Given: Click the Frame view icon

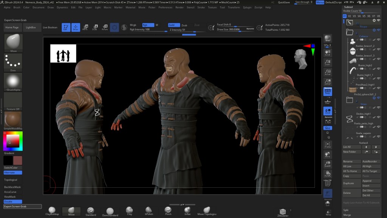Looking at the screenshot, I should pos(328,145).
